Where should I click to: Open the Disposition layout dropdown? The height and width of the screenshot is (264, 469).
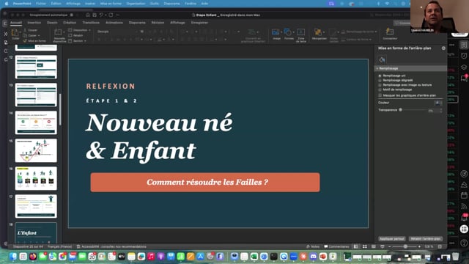80,30
